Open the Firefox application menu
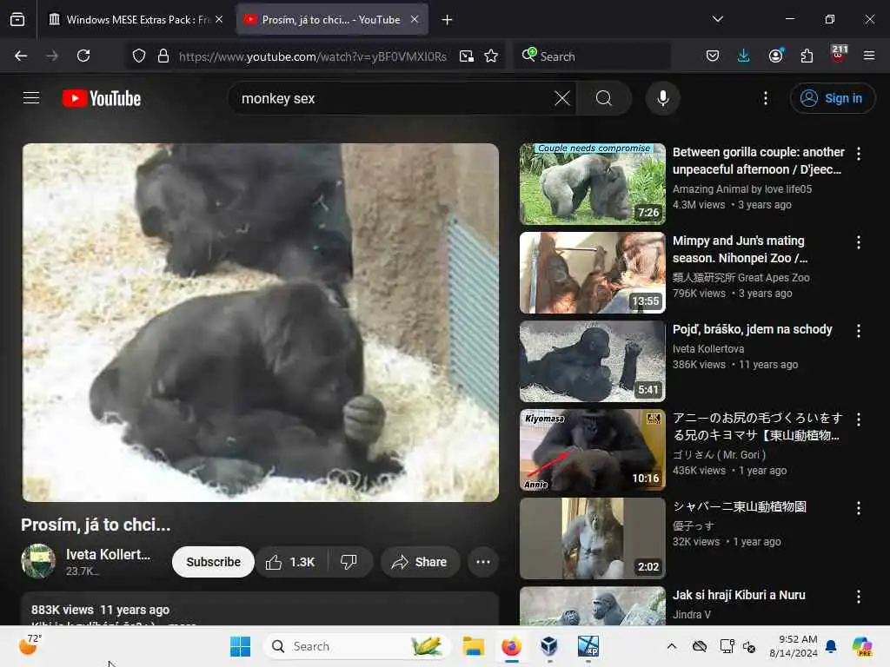The height and width of the screenshot is (667, 890). 869,56
